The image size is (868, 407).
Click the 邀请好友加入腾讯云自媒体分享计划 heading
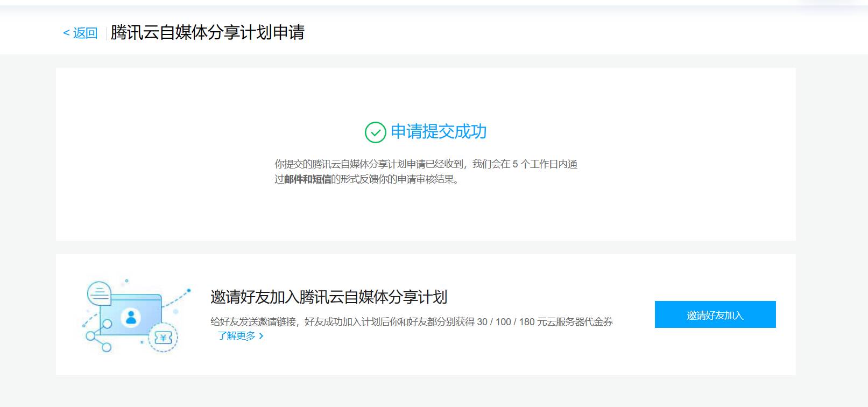click(329, 297)
